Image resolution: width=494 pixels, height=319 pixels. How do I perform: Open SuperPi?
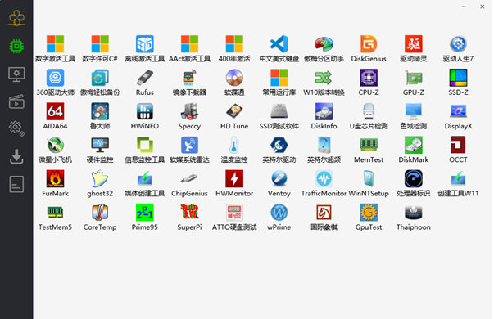(189, 217)
